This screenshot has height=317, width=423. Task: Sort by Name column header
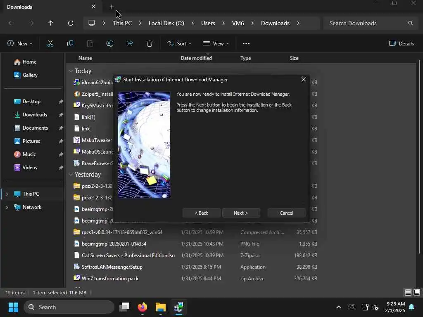85,58
